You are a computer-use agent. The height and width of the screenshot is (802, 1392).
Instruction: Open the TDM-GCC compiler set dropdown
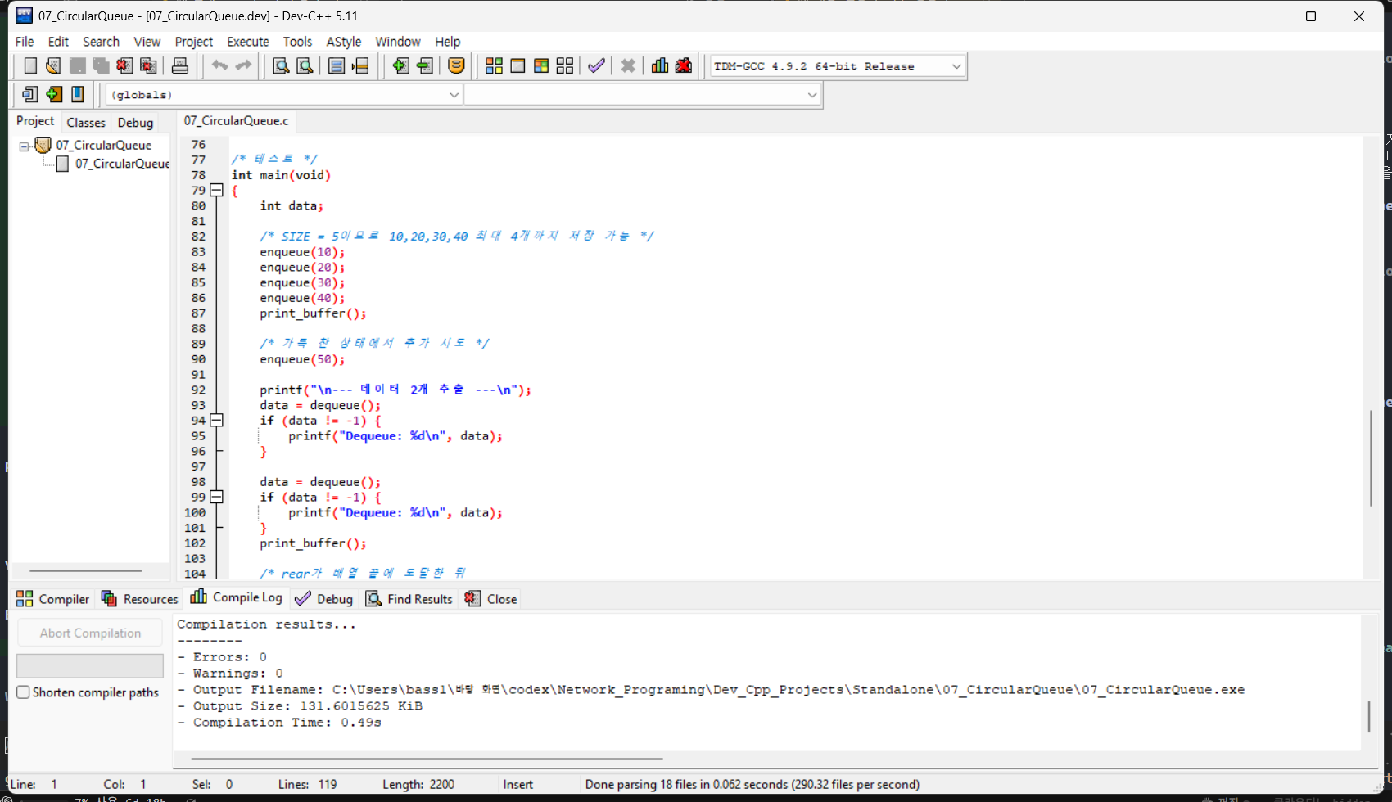(x=956, y=66)
